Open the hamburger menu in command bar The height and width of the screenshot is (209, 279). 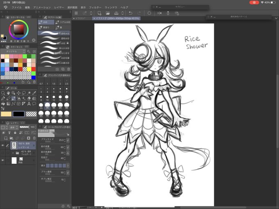[76, 13]
